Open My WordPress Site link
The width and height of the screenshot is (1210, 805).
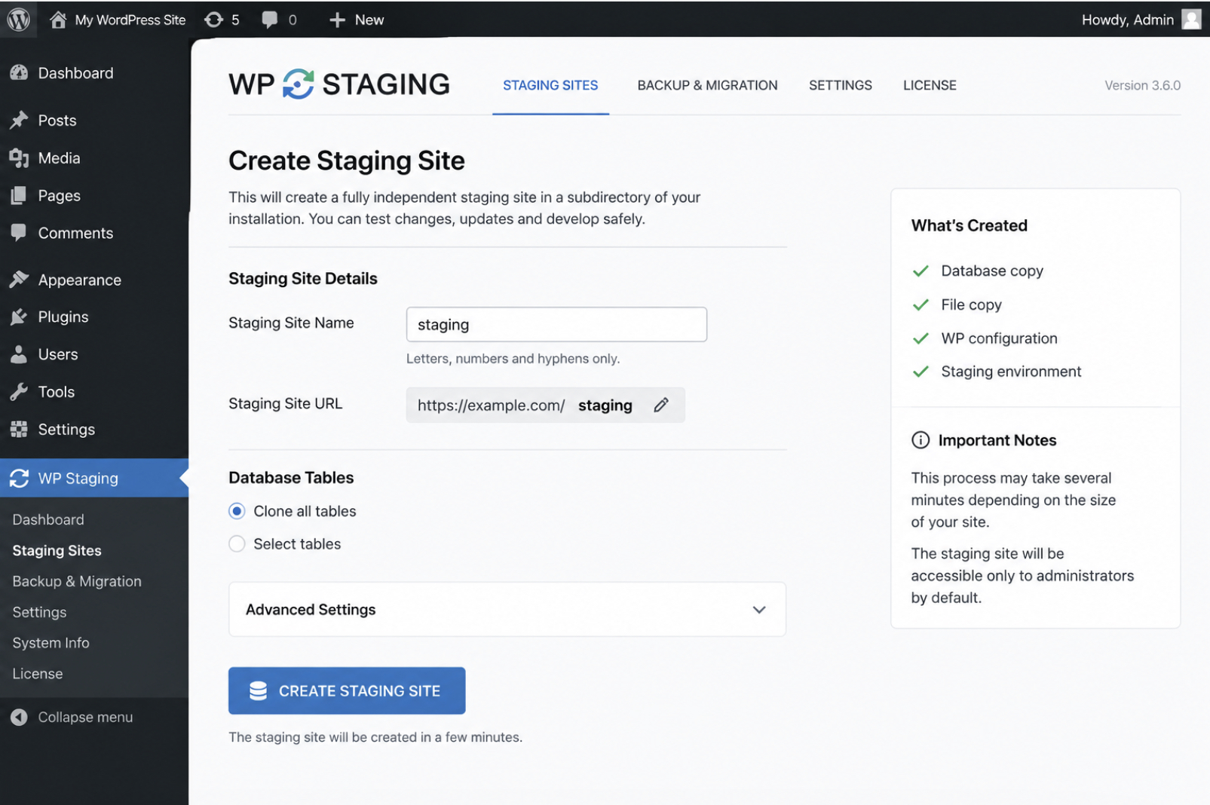130,20
